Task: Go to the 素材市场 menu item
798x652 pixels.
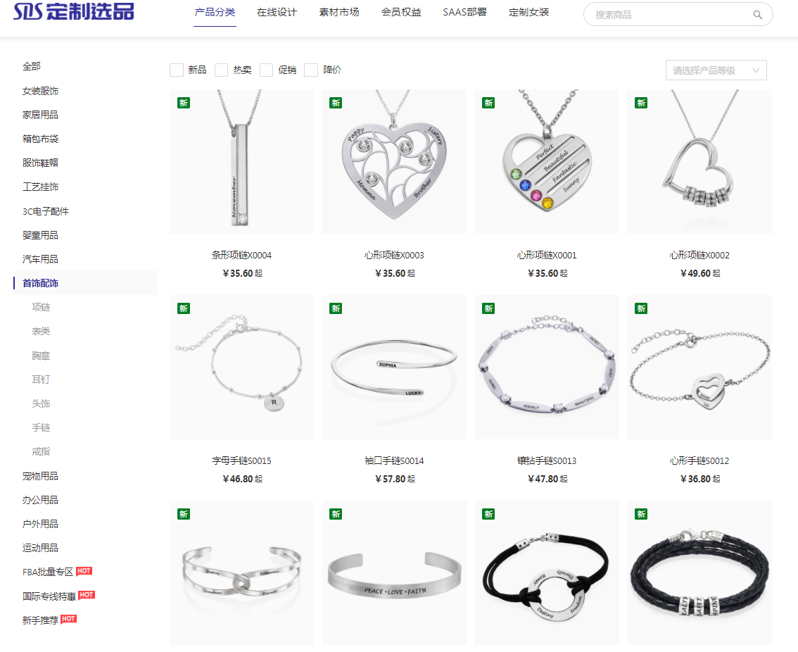Action: click(x=339, y=12)
